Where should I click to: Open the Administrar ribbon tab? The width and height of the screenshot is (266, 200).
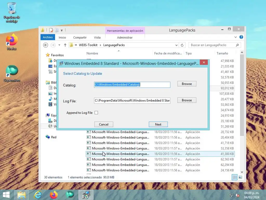click(x=125, y=37)
